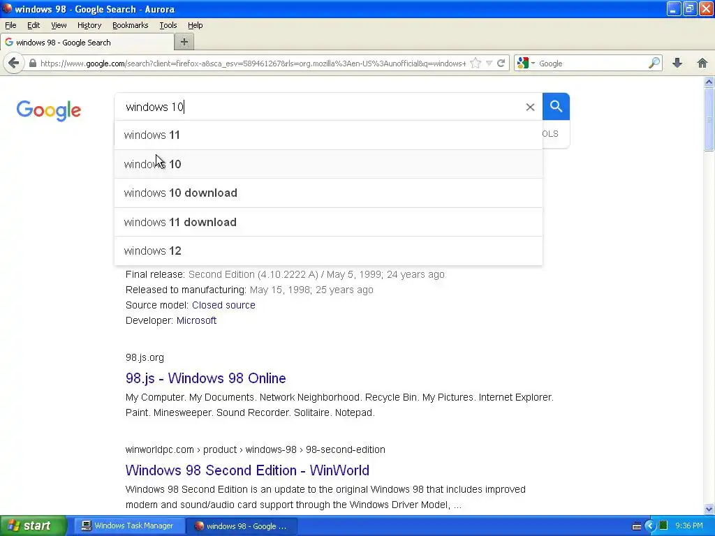Go to the Home page icon
715x536 pixels.
[x=702, y=63]
